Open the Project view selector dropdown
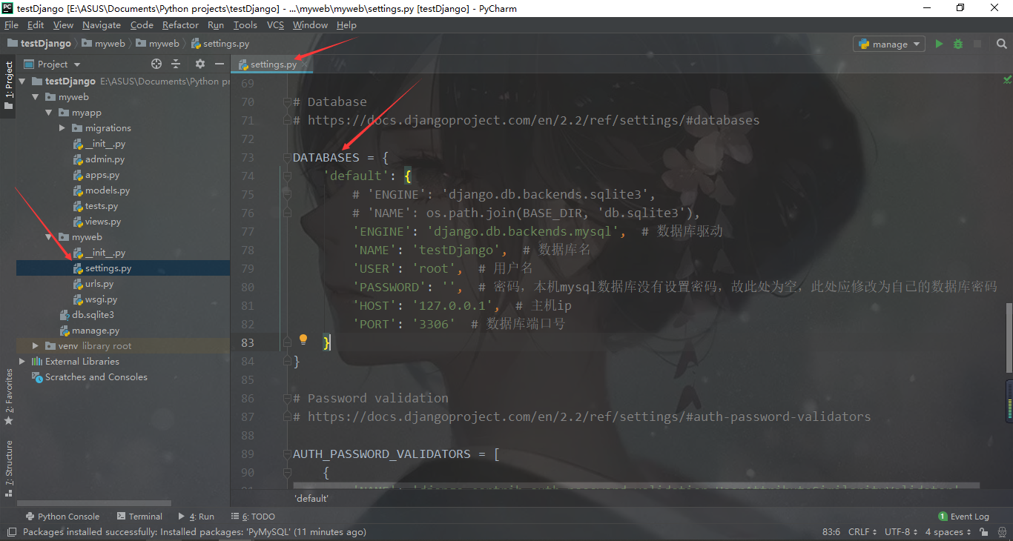 point(53,64)
